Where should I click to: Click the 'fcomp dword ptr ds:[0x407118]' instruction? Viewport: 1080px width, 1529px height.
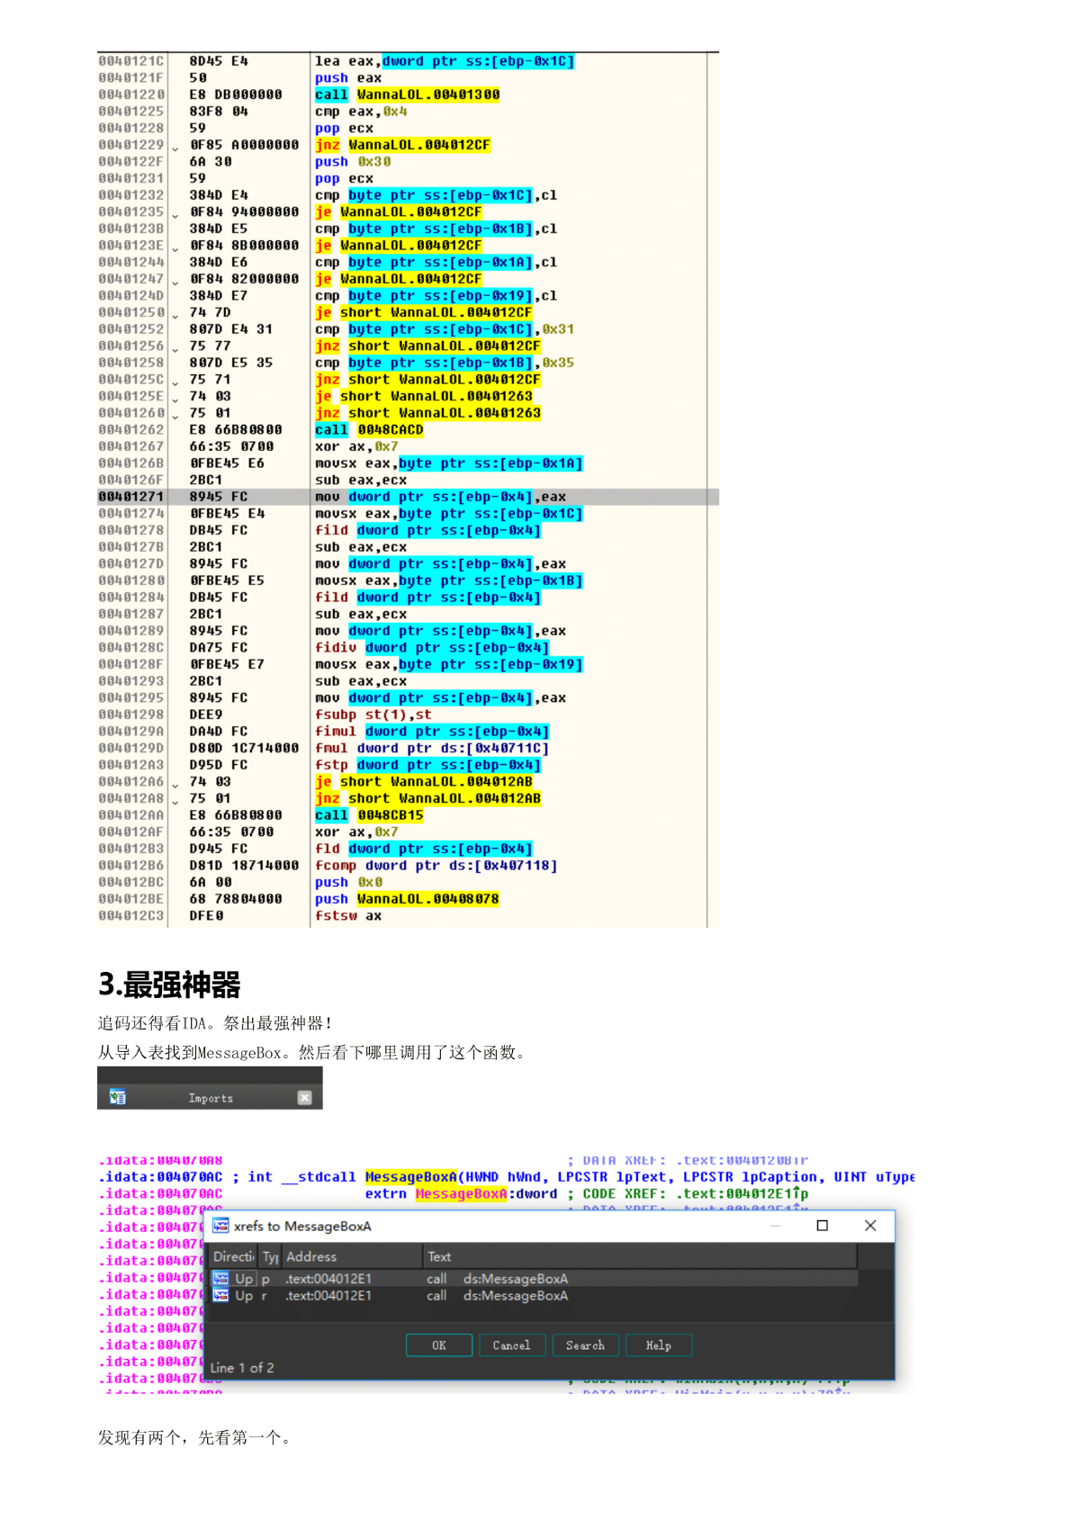point(436,866)
